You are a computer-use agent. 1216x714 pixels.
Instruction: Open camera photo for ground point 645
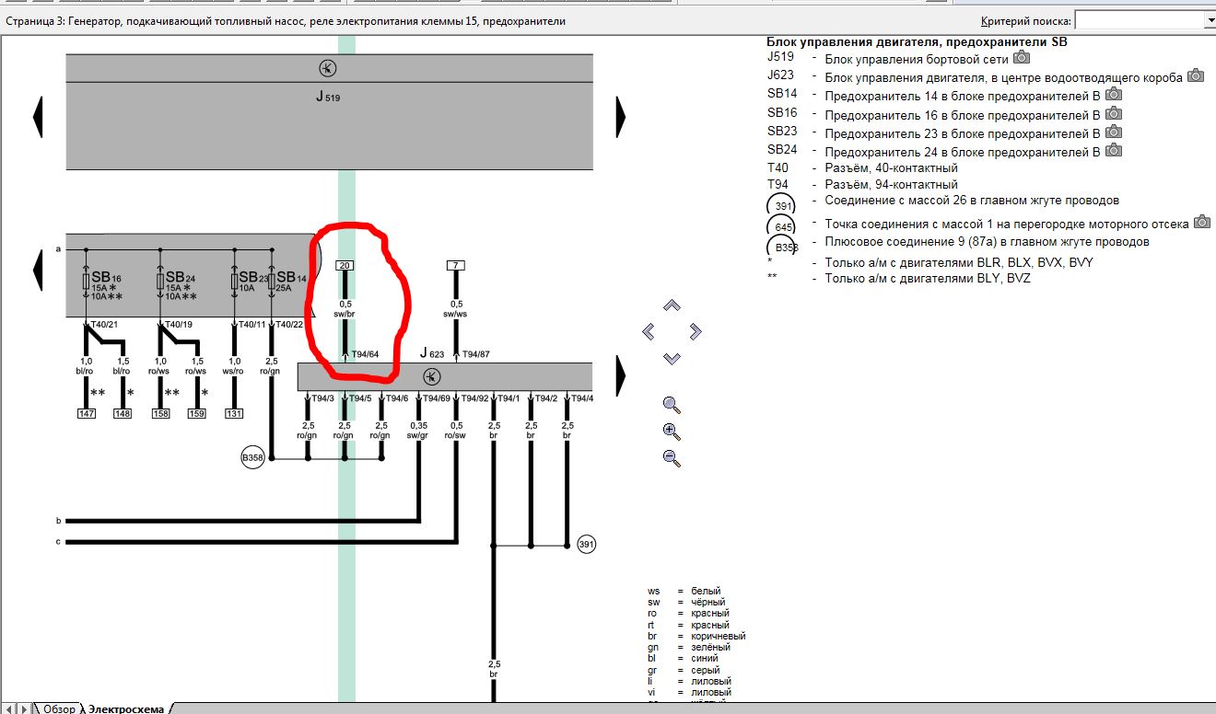pos(1202,222)
